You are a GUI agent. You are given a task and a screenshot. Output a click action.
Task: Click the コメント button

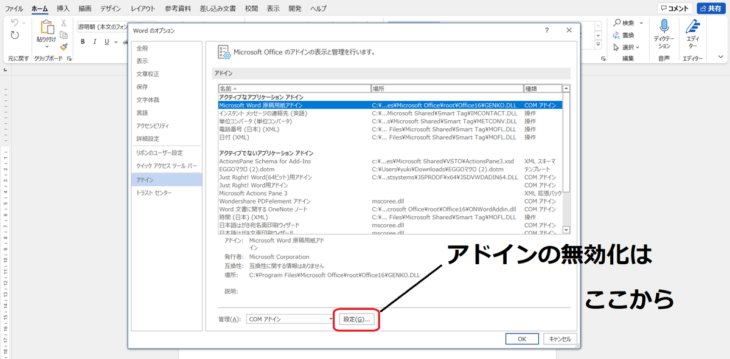point(675,9)
